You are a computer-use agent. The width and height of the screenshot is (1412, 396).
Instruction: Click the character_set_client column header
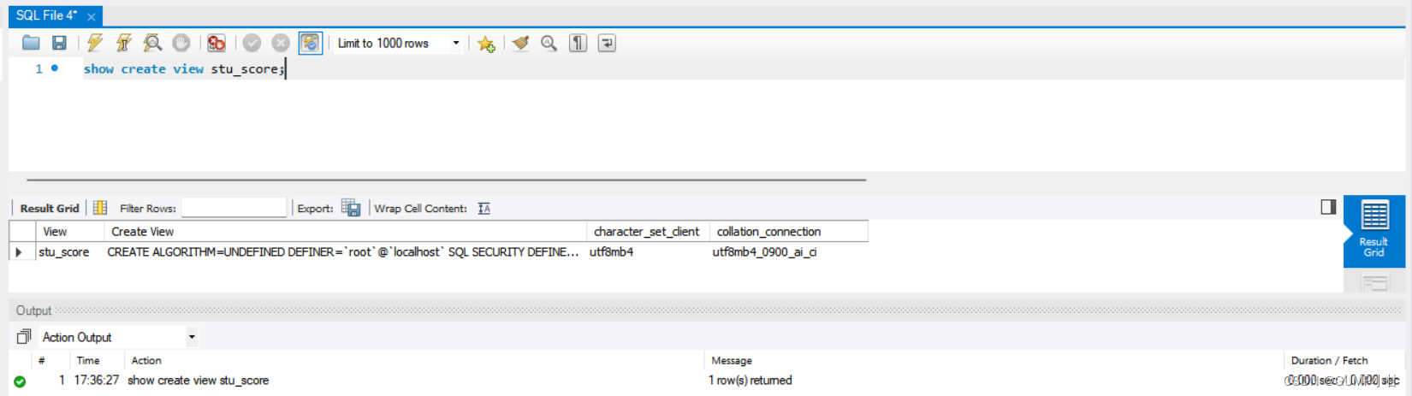pos(648,232)
